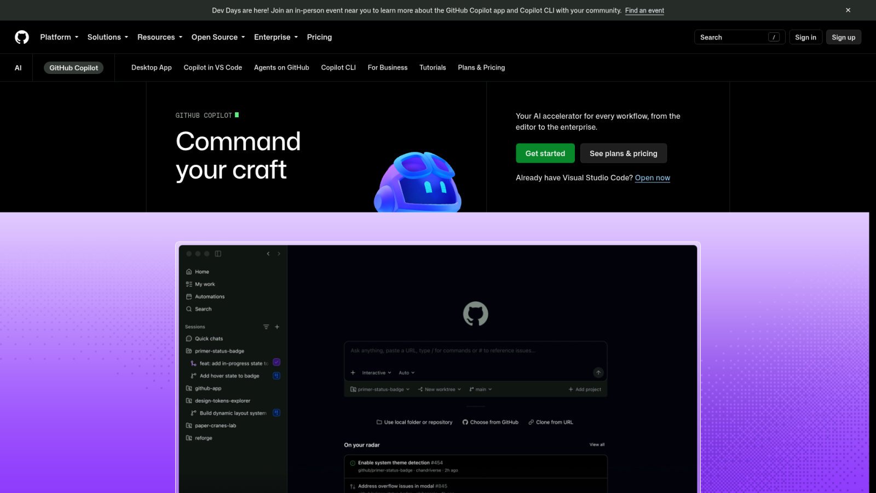This screenshot has width=876, height=493.
Task: Go to Copilot CLI tab
Action: click(338, 67)
